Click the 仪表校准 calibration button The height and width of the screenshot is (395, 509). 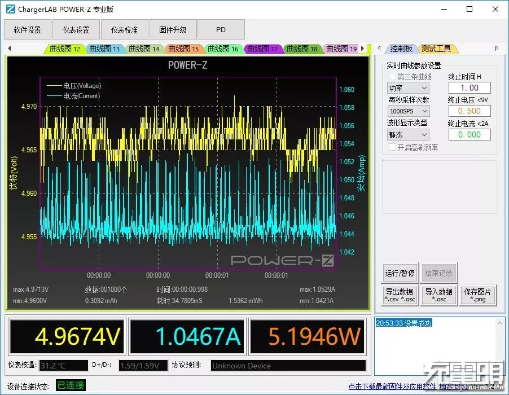click(124, 30)
